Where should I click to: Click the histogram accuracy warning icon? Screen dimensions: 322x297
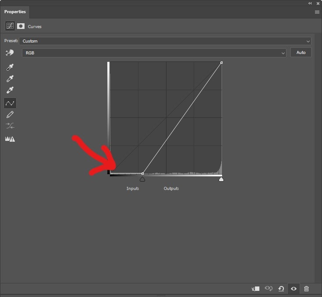click(10, 139)
